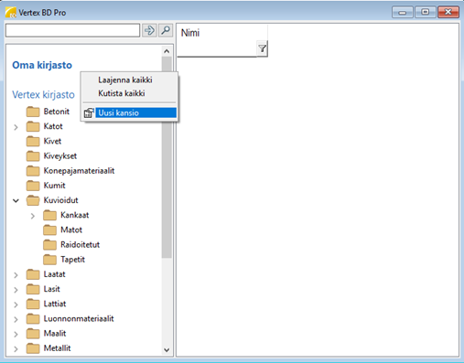Expand the Luonnonmateriaalit folder
The height and width of the screenshot is (363, 464).
click(x=16, y=319)
